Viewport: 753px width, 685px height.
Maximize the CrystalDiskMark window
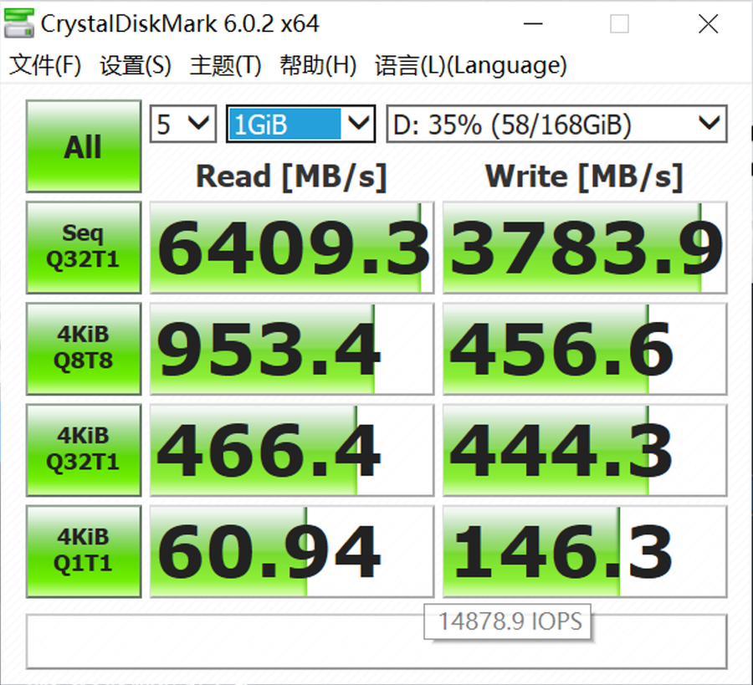coord(619,23)
